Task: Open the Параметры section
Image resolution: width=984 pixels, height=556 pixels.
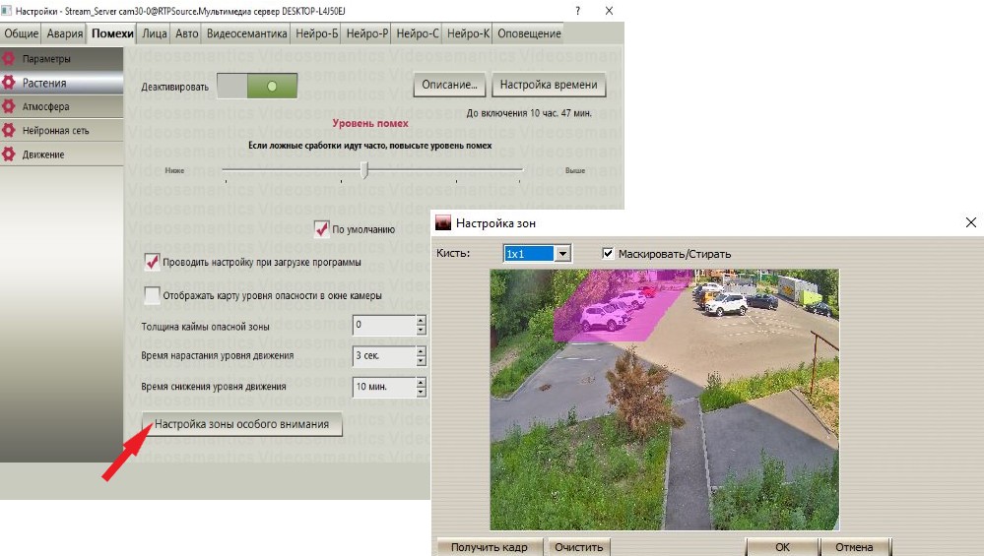Action: click(61, 59)
